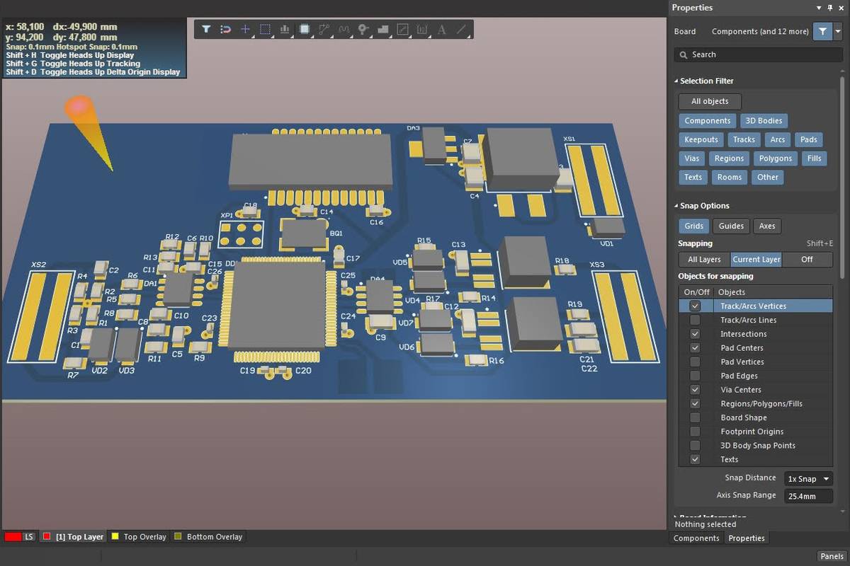850x566 pixels.
Task: Toggle the Pads filter button
Action: pyautogui.click(x=809, y=140)
